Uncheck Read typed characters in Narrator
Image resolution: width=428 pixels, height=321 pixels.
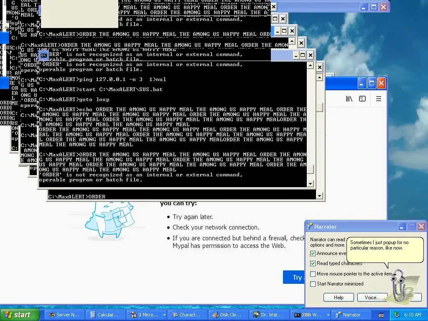coord(313,263)
